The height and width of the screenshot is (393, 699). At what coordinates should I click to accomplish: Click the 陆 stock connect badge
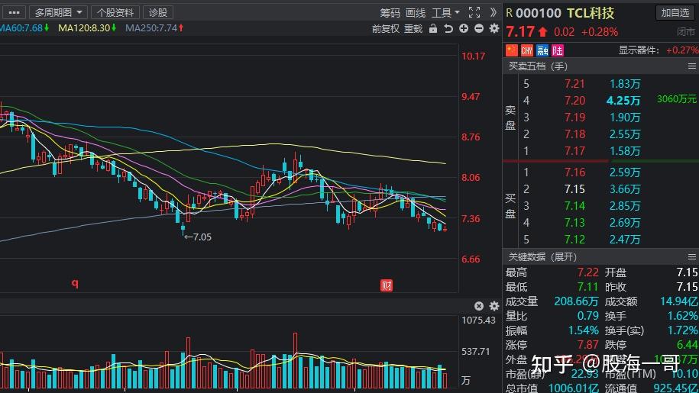coord(557,50)
